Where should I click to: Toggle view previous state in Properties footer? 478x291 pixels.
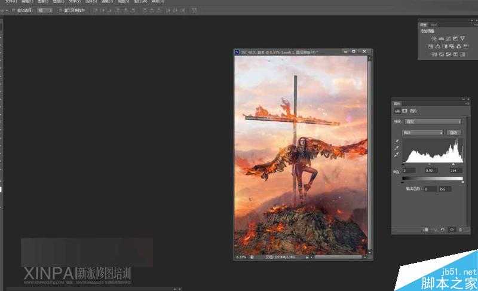(x=434, y=229)
